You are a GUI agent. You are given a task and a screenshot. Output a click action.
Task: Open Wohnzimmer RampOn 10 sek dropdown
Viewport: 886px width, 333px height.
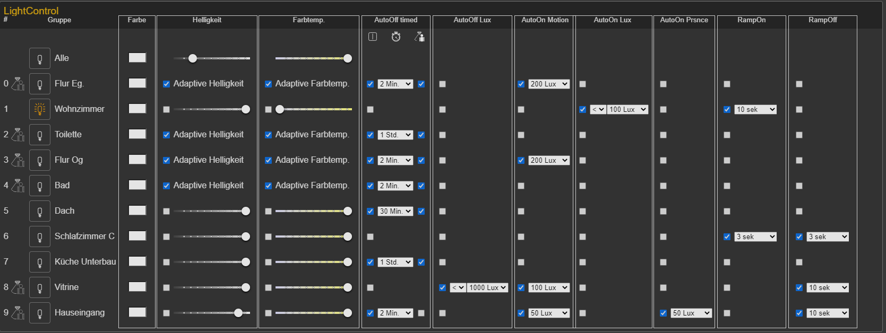tap(755, 109)
